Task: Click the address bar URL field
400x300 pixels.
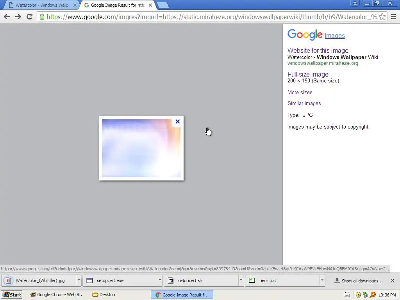Action: 212,17
